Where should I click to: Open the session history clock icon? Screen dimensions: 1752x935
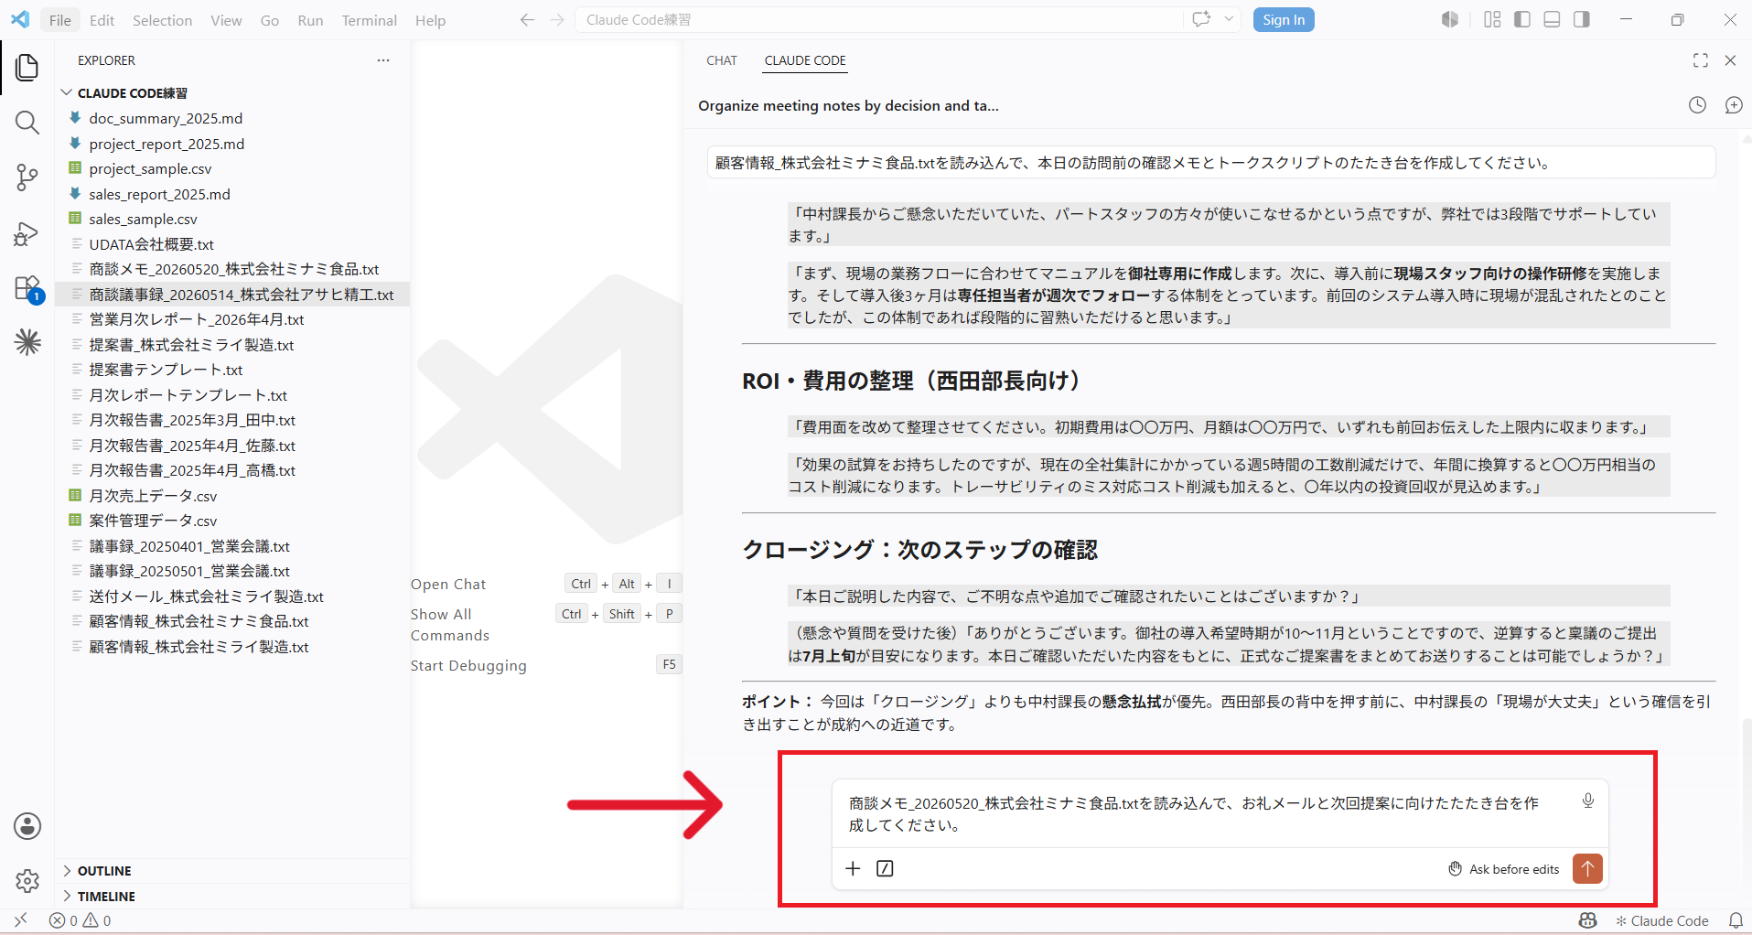click(x=1697, y=105)
